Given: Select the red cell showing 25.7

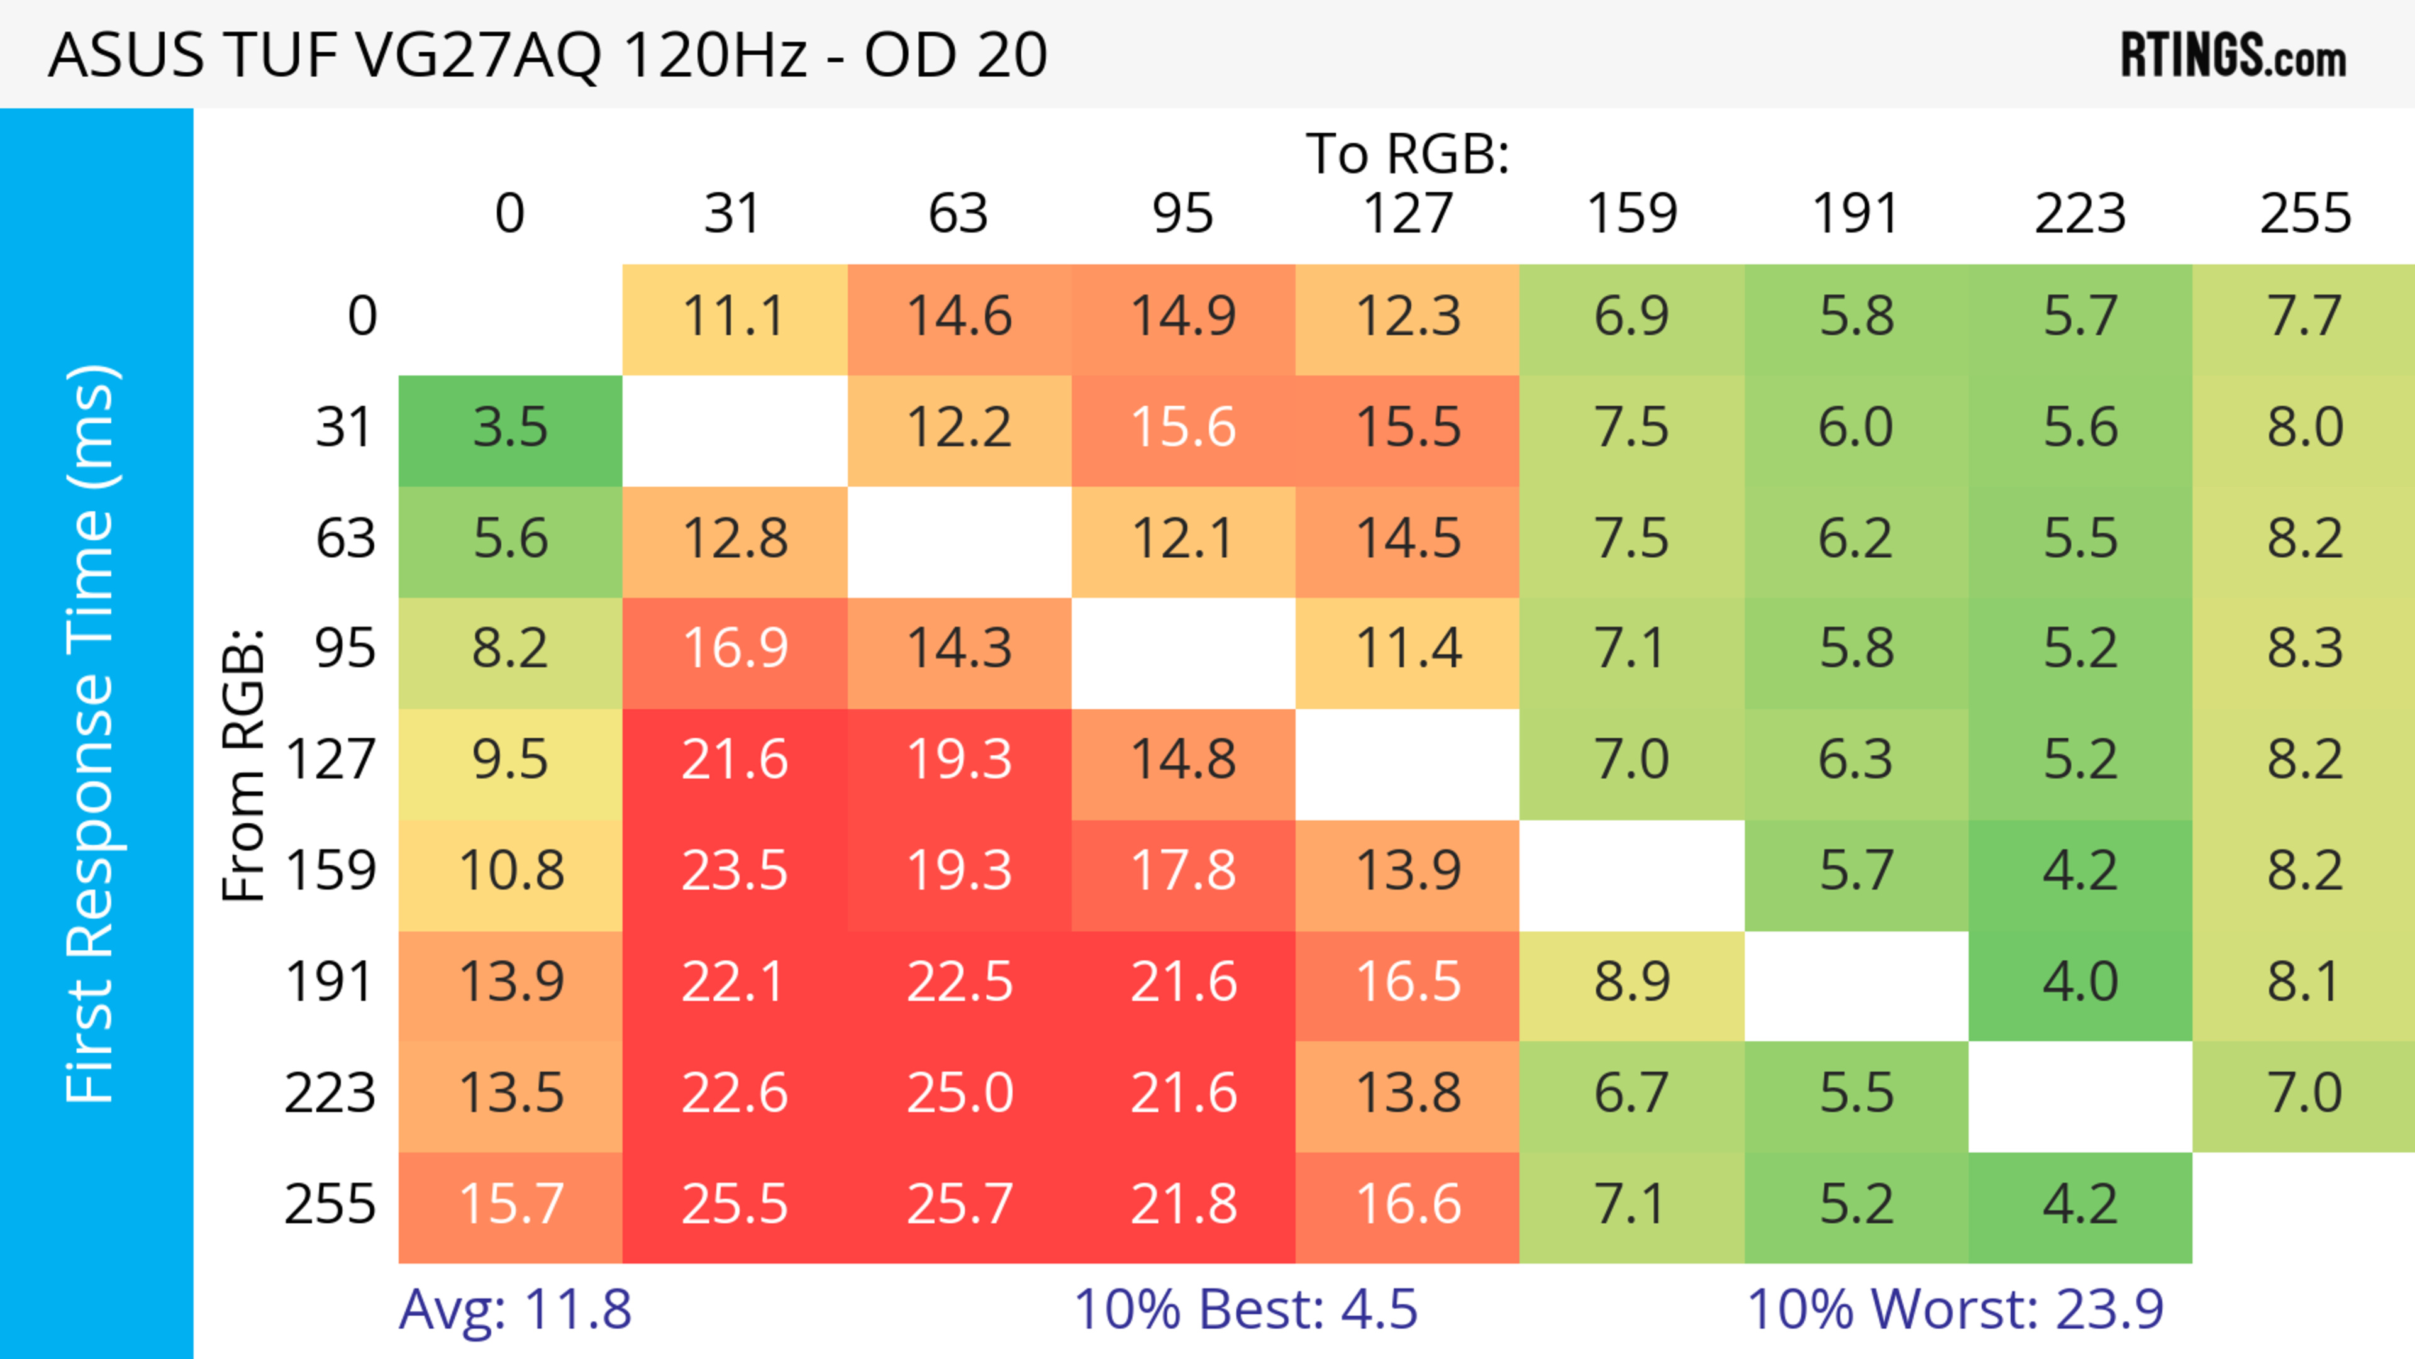Looking at the screenshot, I should click(959, 1206).
